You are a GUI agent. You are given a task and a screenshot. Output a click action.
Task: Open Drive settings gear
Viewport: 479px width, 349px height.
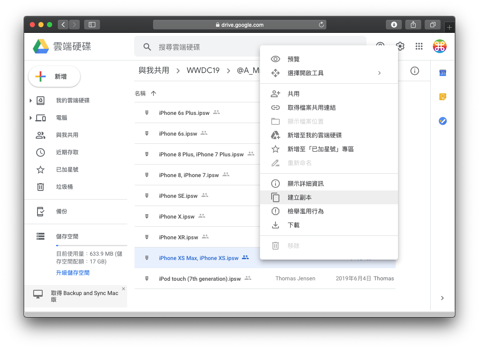pos(400,46)
